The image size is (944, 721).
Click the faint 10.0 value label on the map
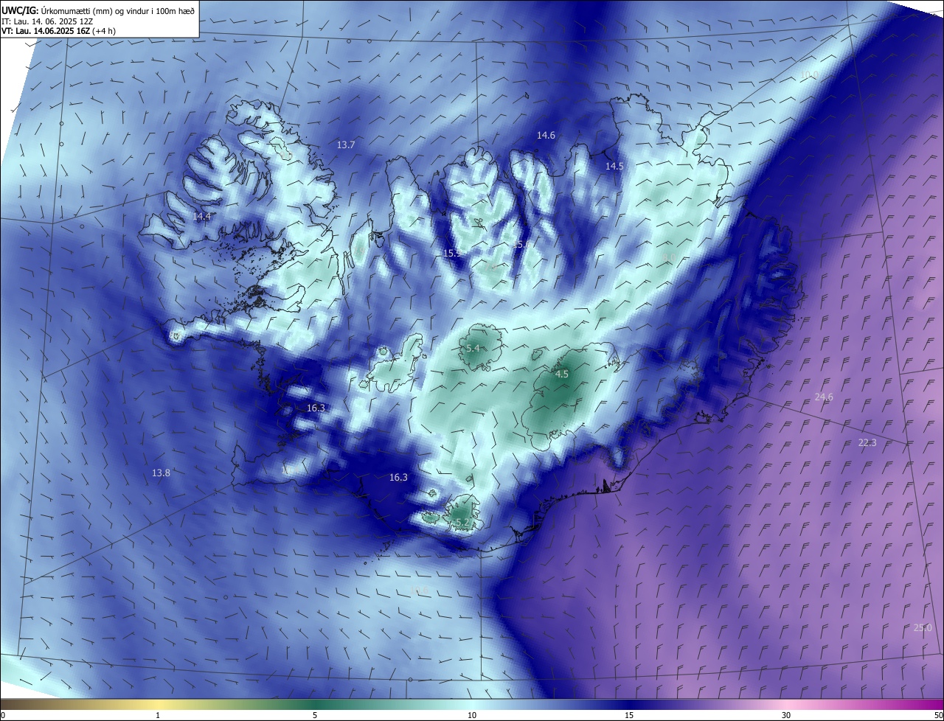(809, 75)
